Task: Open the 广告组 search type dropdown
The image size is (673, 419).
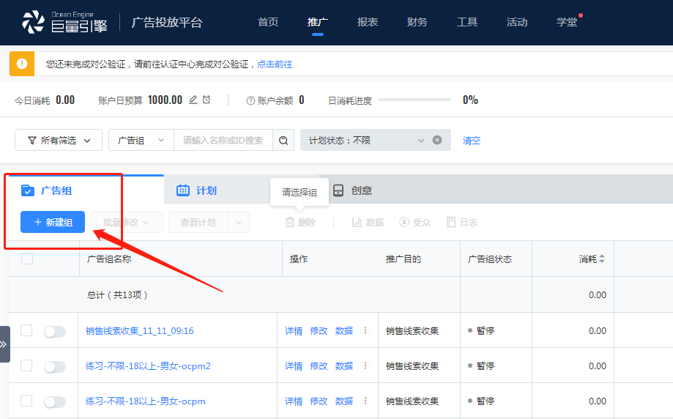Action: [x=141, y=141]
